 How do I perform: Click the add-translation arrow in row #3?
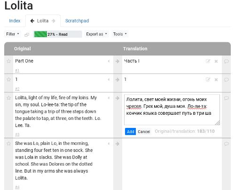[117, 98]
